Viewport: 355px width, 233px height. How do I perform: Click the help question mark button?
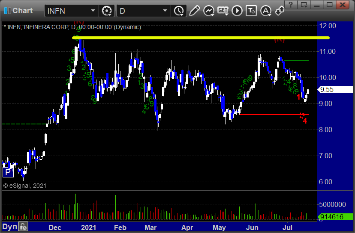click(x=291, y=5)
